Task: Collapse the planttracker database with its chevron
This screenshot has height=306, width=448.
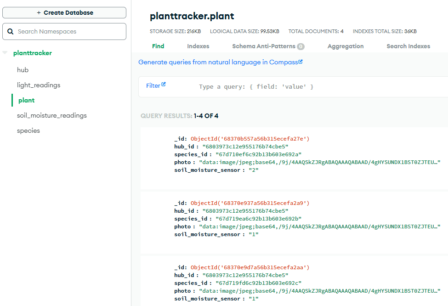Action: point(5,53)
